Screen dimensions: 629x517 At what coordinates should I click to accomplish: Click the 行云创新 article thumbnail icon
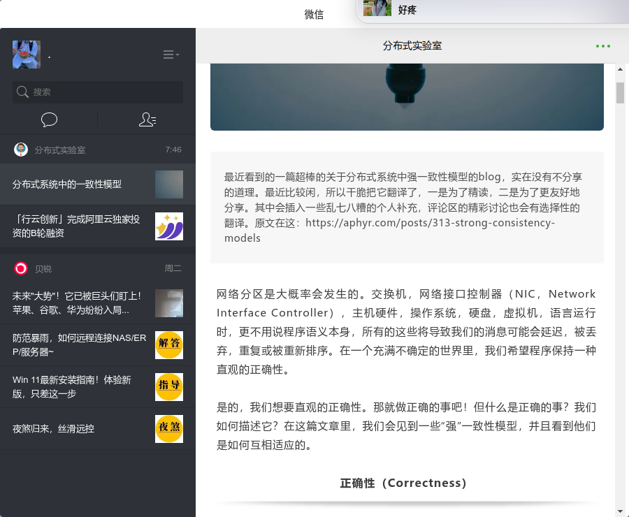pyautogui.click(x=169, y=226)
